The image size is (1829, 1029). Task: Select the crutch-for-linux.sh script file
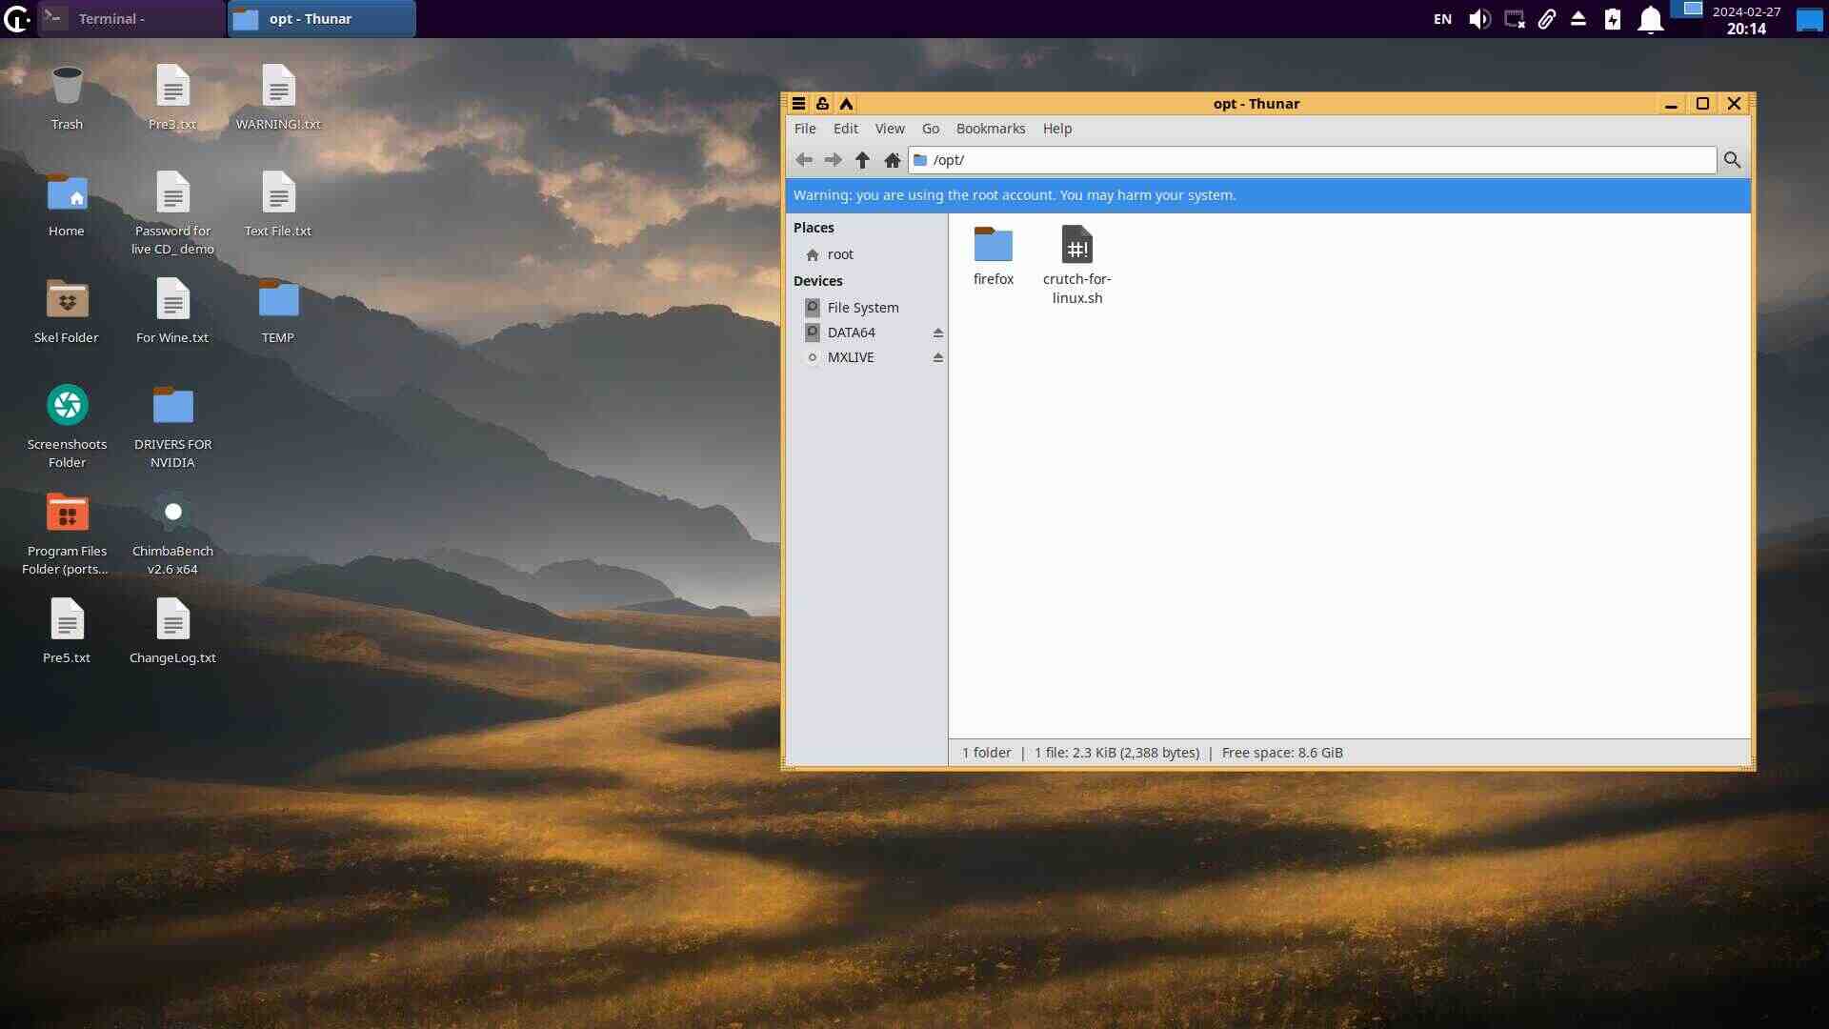pos(1076,246)
